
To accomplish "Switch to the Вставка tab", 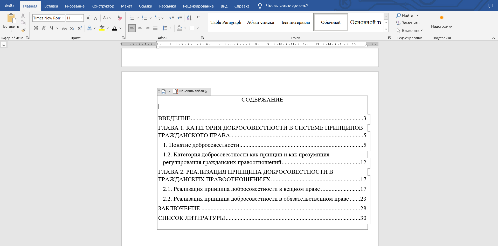I will 51,6.
